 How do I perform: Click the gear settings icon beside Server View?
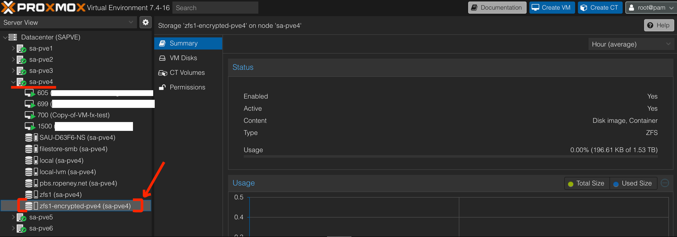[x=145, y=22]
